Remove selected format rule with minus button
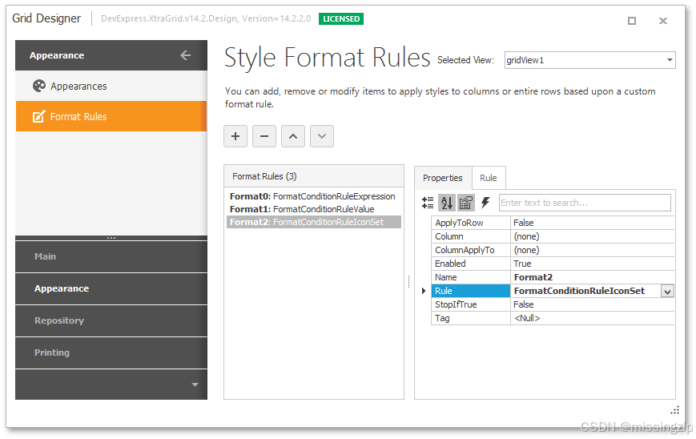Viewport: 696px width, 439px height. 264,136
